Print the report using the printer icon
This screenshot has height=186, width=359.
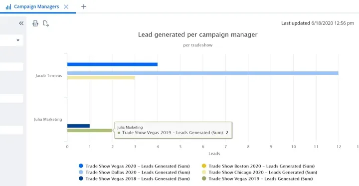click(35, 23)
